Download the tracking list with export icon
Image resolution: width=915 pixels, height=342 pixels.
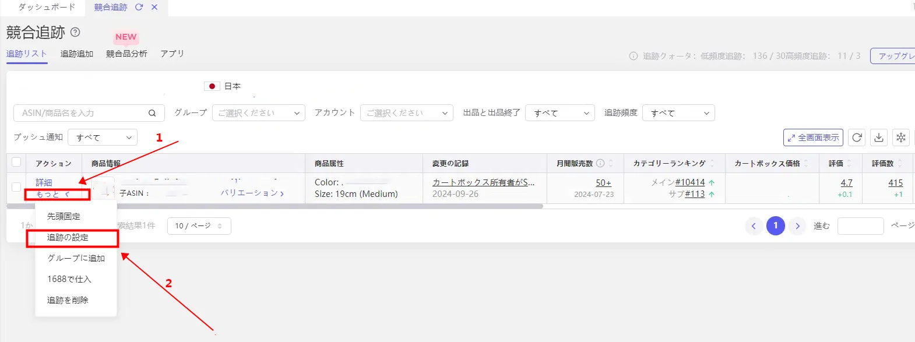click(879, 137)
